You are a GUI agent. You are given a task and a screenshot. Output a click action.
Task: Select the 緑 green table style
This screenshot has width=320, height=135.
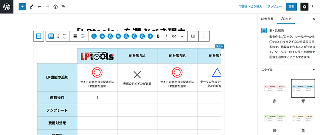click(x=275, y=122)
